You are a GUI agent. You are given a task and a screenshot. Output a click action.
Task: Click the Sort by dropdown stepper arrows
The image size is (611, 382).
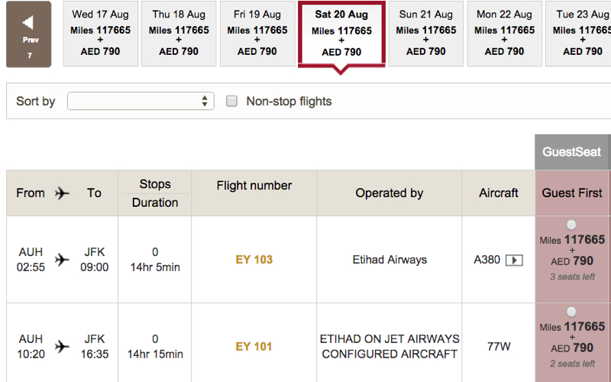coord(205,102)
